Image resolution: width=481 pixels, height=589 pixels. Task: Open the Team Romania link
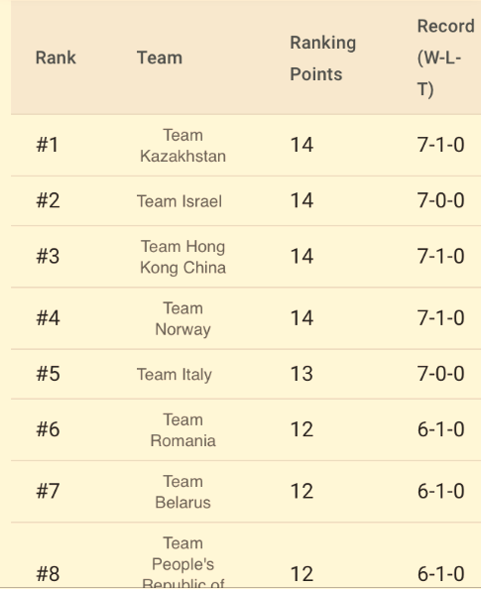[183, 430]
